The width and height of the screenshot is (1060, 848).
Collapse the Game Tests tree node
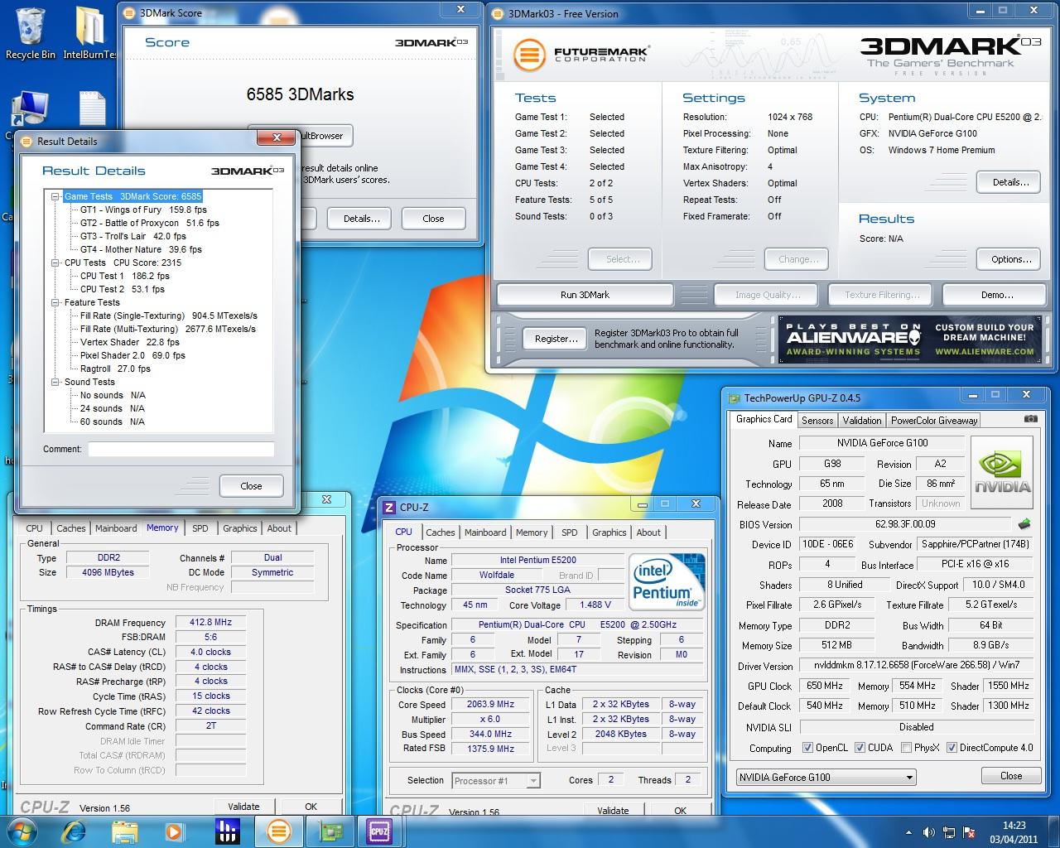point(55,196)
